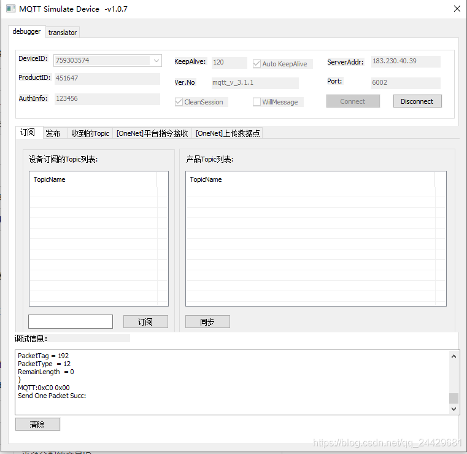Screen dimensions: 467x454
Task: Open the [OneNet]上传数据点 tab
Action: pos(228,133)
